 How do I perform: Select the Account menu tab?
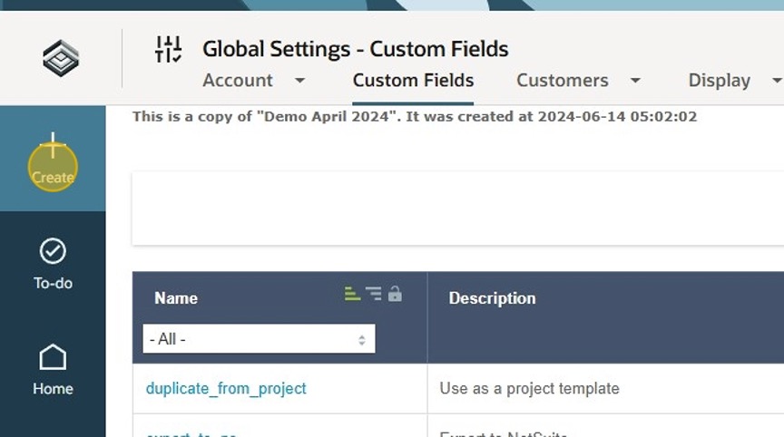pyautogui.click(x=238, y=81)
